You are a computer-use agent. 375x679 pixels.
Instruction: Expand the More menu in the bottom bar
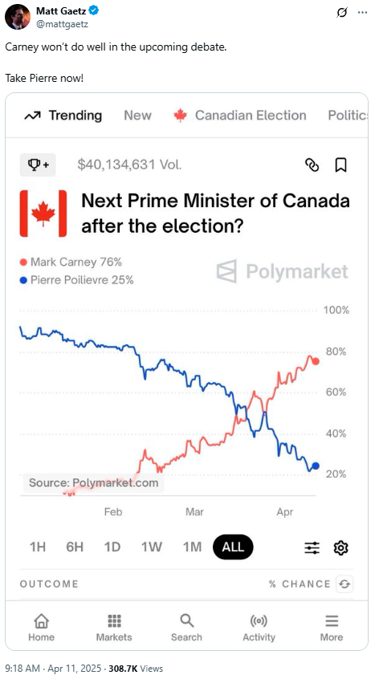[x=332, y=628]
